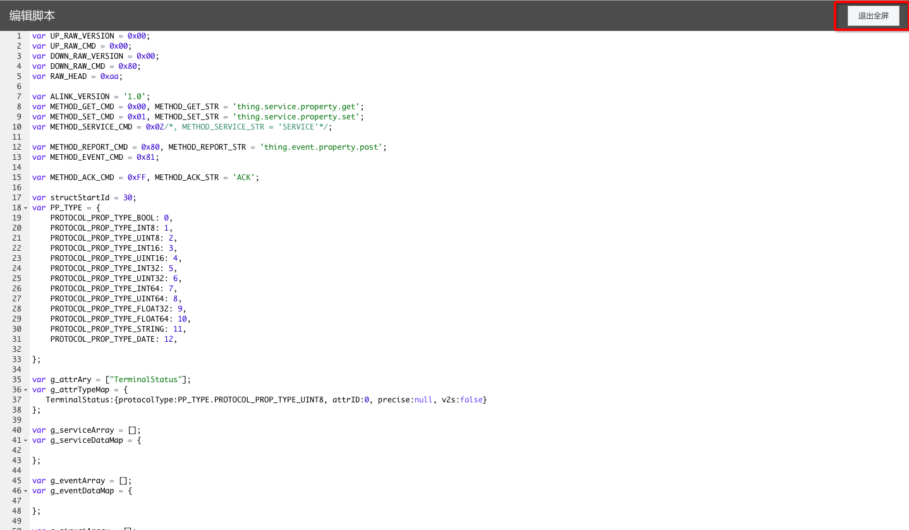
Task: Click the PROTOCOL_PROP_TYPE_FLOAT32: 9 entry
Action: coord(118,309)
